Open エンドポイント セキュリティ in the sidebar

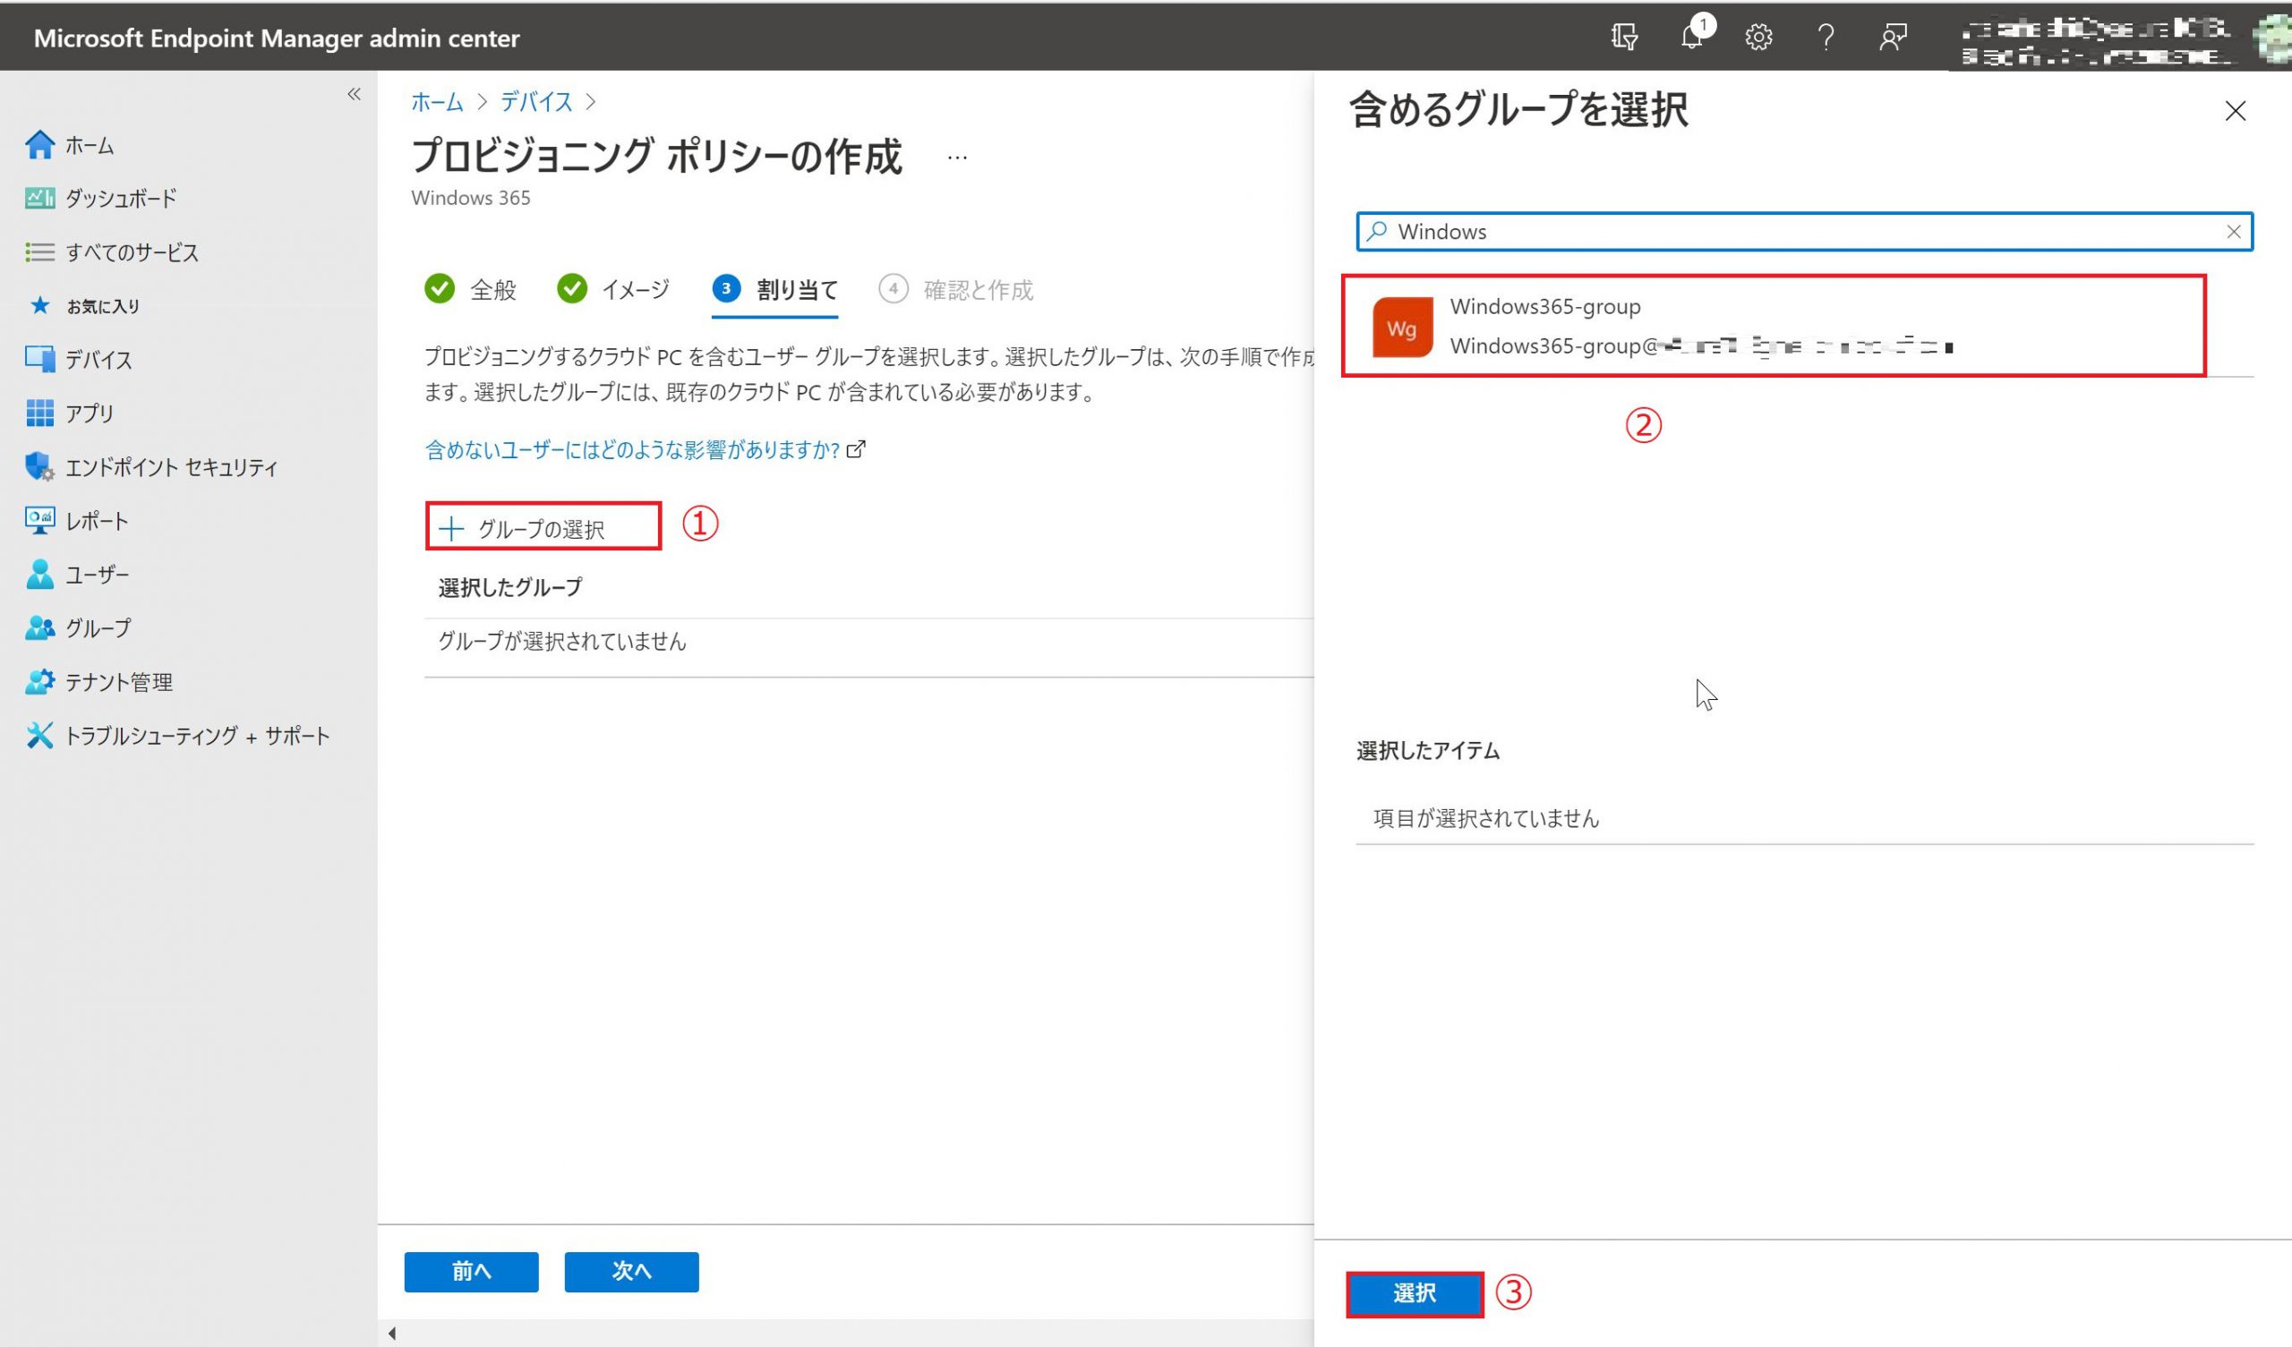[x=171, y=467]
